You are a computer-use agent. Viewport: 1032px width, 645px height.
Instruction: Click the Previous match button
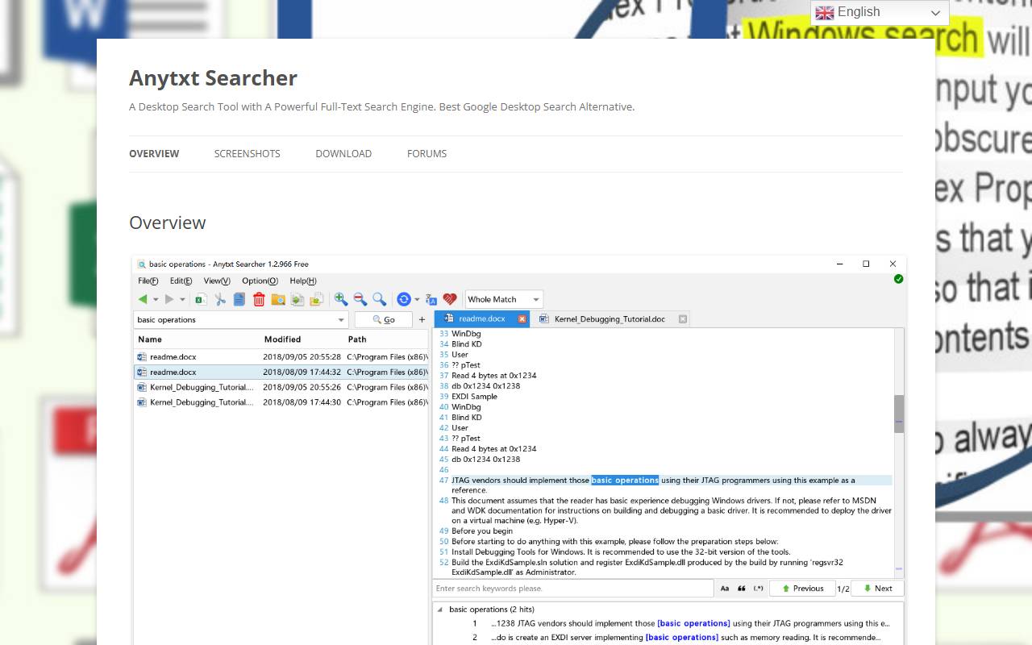pyautogui.click(x=802, y=589)
